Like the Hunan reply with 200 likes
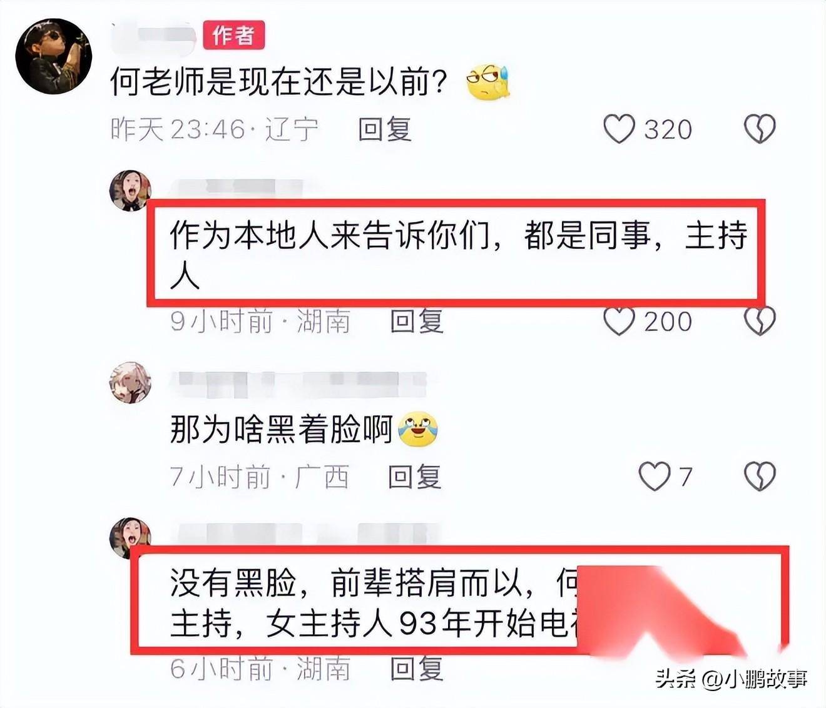Viewport: 826px width, 708px height. [x=619, y=321]
